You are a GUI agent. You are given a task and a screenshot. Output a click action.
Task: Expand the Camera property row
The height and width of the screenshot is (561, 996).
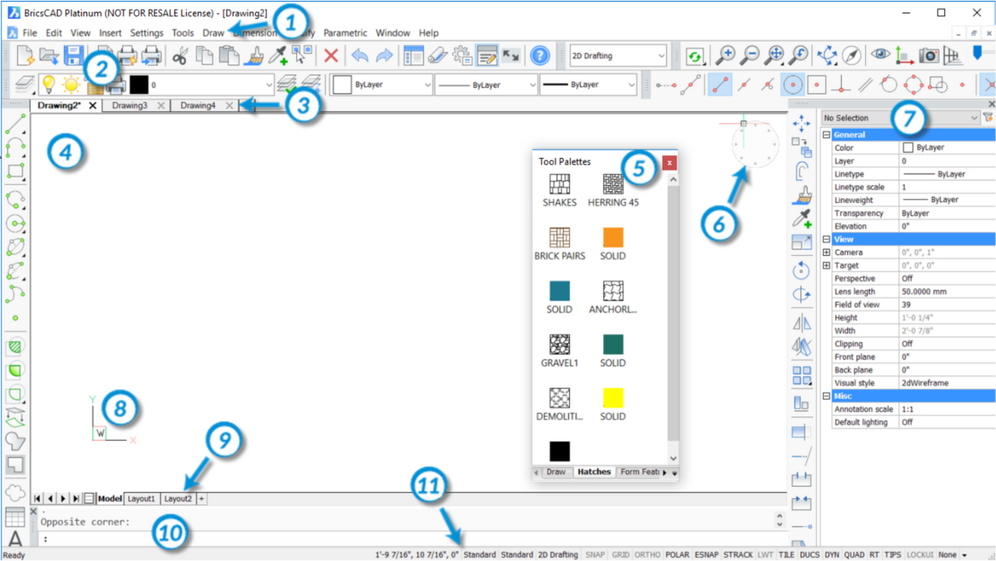(826, 253)
